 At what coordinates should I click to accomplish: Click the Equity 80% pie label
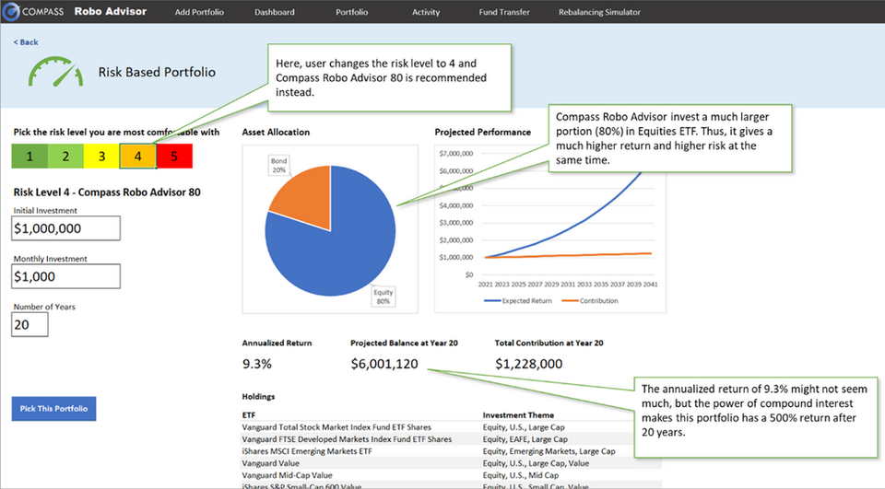[383, 297]
